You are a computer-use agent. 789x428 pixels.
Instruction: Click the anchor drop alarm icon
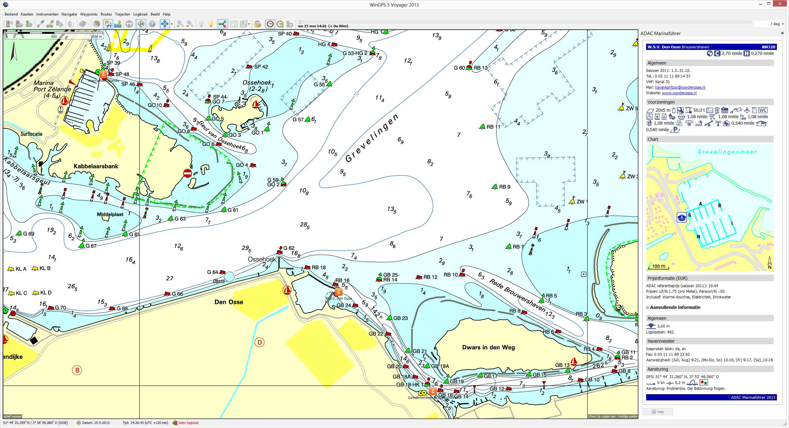(71, 24)
